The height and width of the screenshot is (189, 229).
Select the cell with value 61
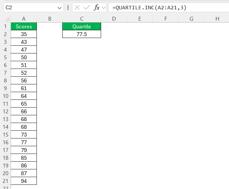24,88
